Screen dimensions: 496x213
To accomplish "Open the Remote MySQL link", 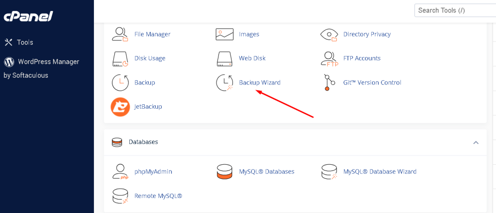I will pos(158,196).
